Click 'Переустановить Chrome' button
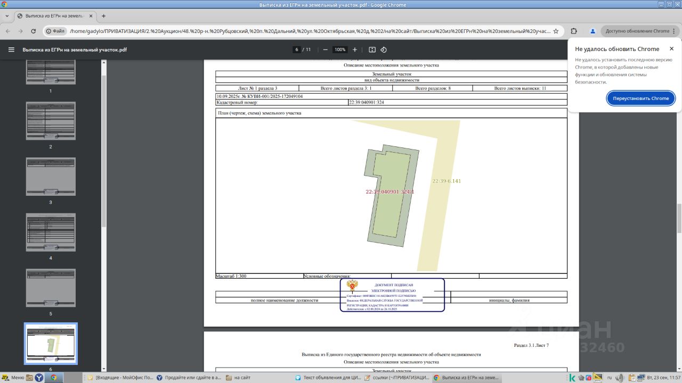The width and height of the screenshot is (682, 383). click(x=641, y=98)
